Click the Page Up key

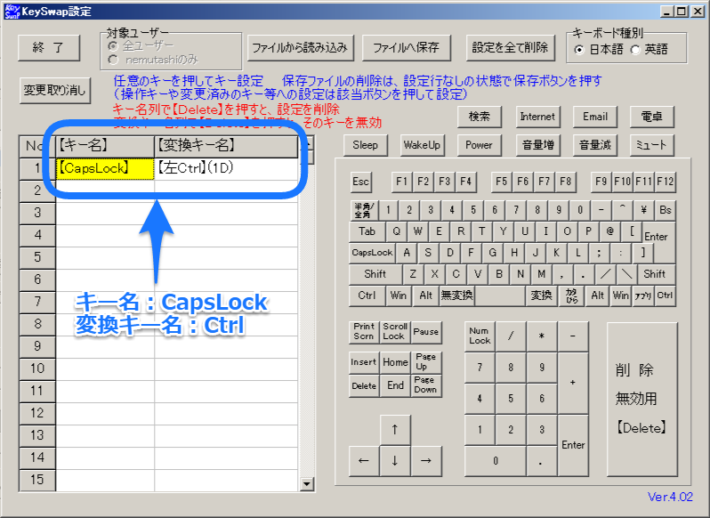(x=425, y=363)
